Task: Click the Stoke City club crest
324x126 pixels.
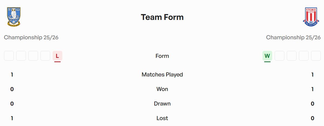Action: coord(311,17)
